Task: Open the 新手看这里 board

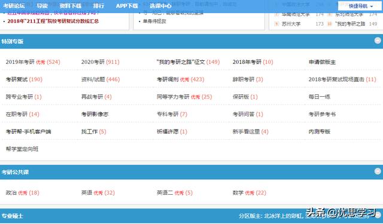Action: [246, 131]
